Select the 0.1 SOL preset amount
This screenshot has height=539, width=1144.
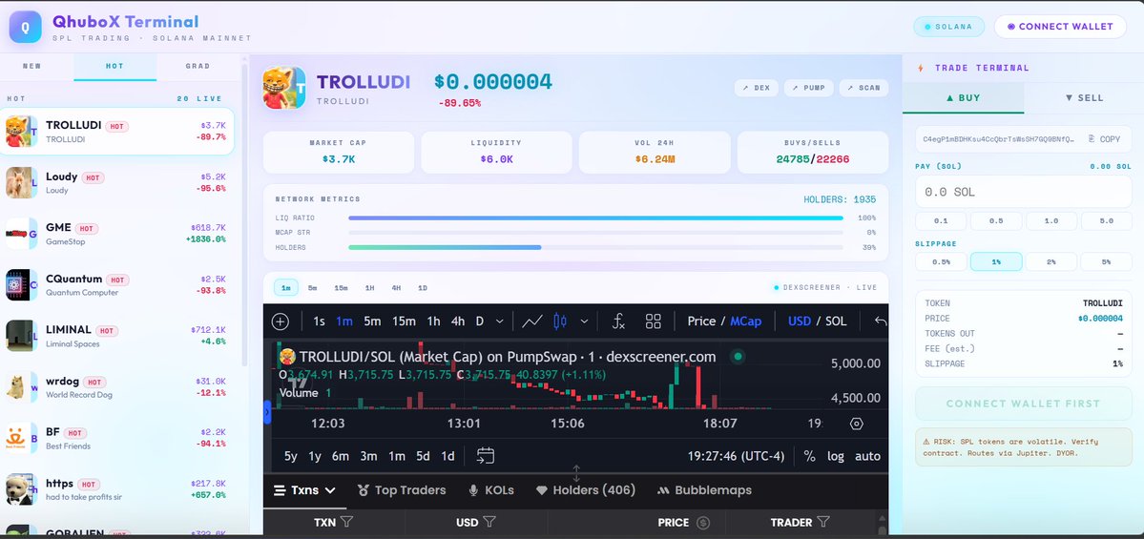coord(941,221)
